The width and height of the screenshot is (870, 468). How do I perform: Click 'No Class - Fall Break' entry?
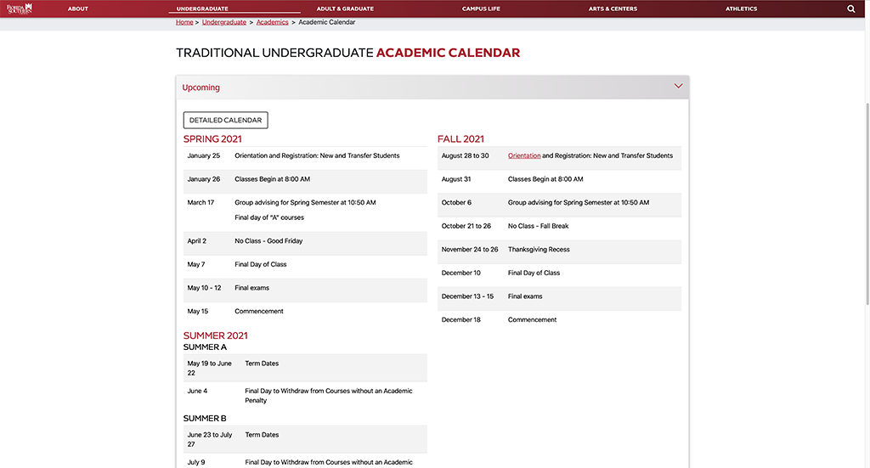tap(538, 226)
